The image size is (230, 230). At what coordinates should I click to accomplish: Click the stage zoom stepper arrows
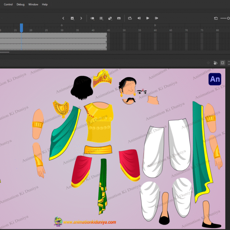(229, 63)
